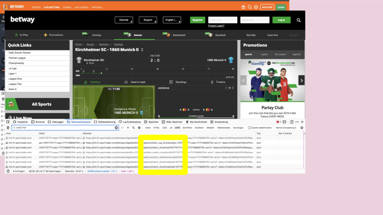Viewport: 383px width, 215px height.
Task: Click the Betano logo
Action: click(14, 7)
